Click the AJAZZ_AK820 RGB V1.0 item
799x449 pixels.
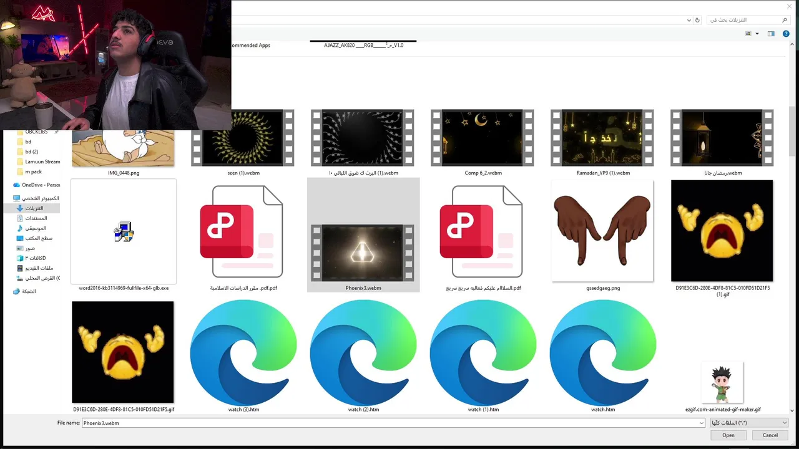pos(363,45)
